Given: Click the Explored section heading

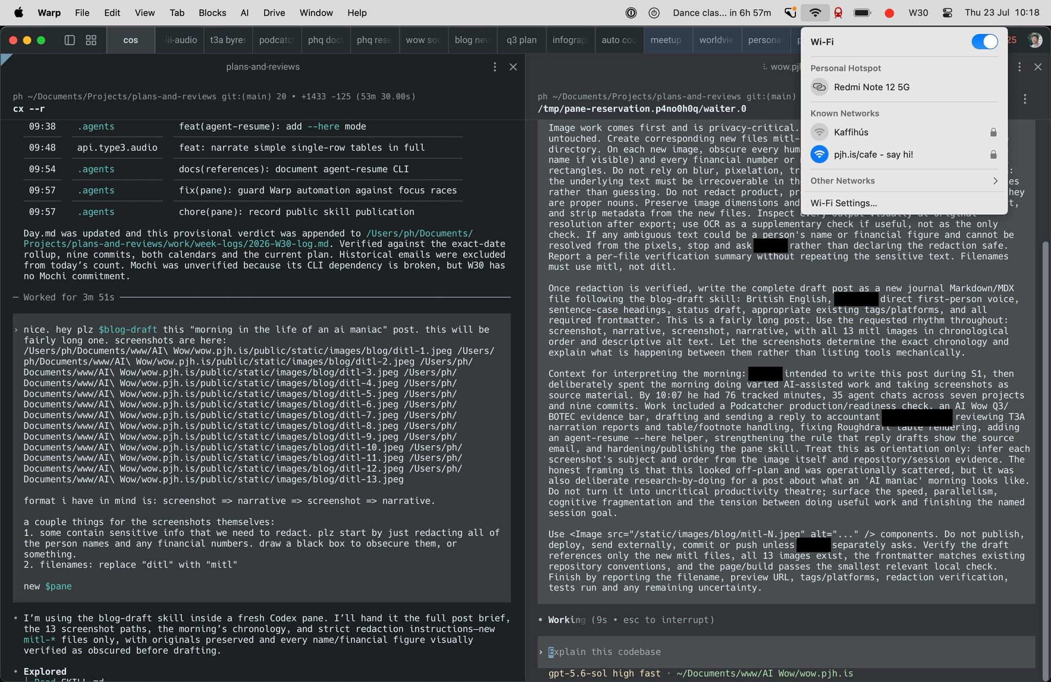Looking at the screenshot, I should point(45,671).
